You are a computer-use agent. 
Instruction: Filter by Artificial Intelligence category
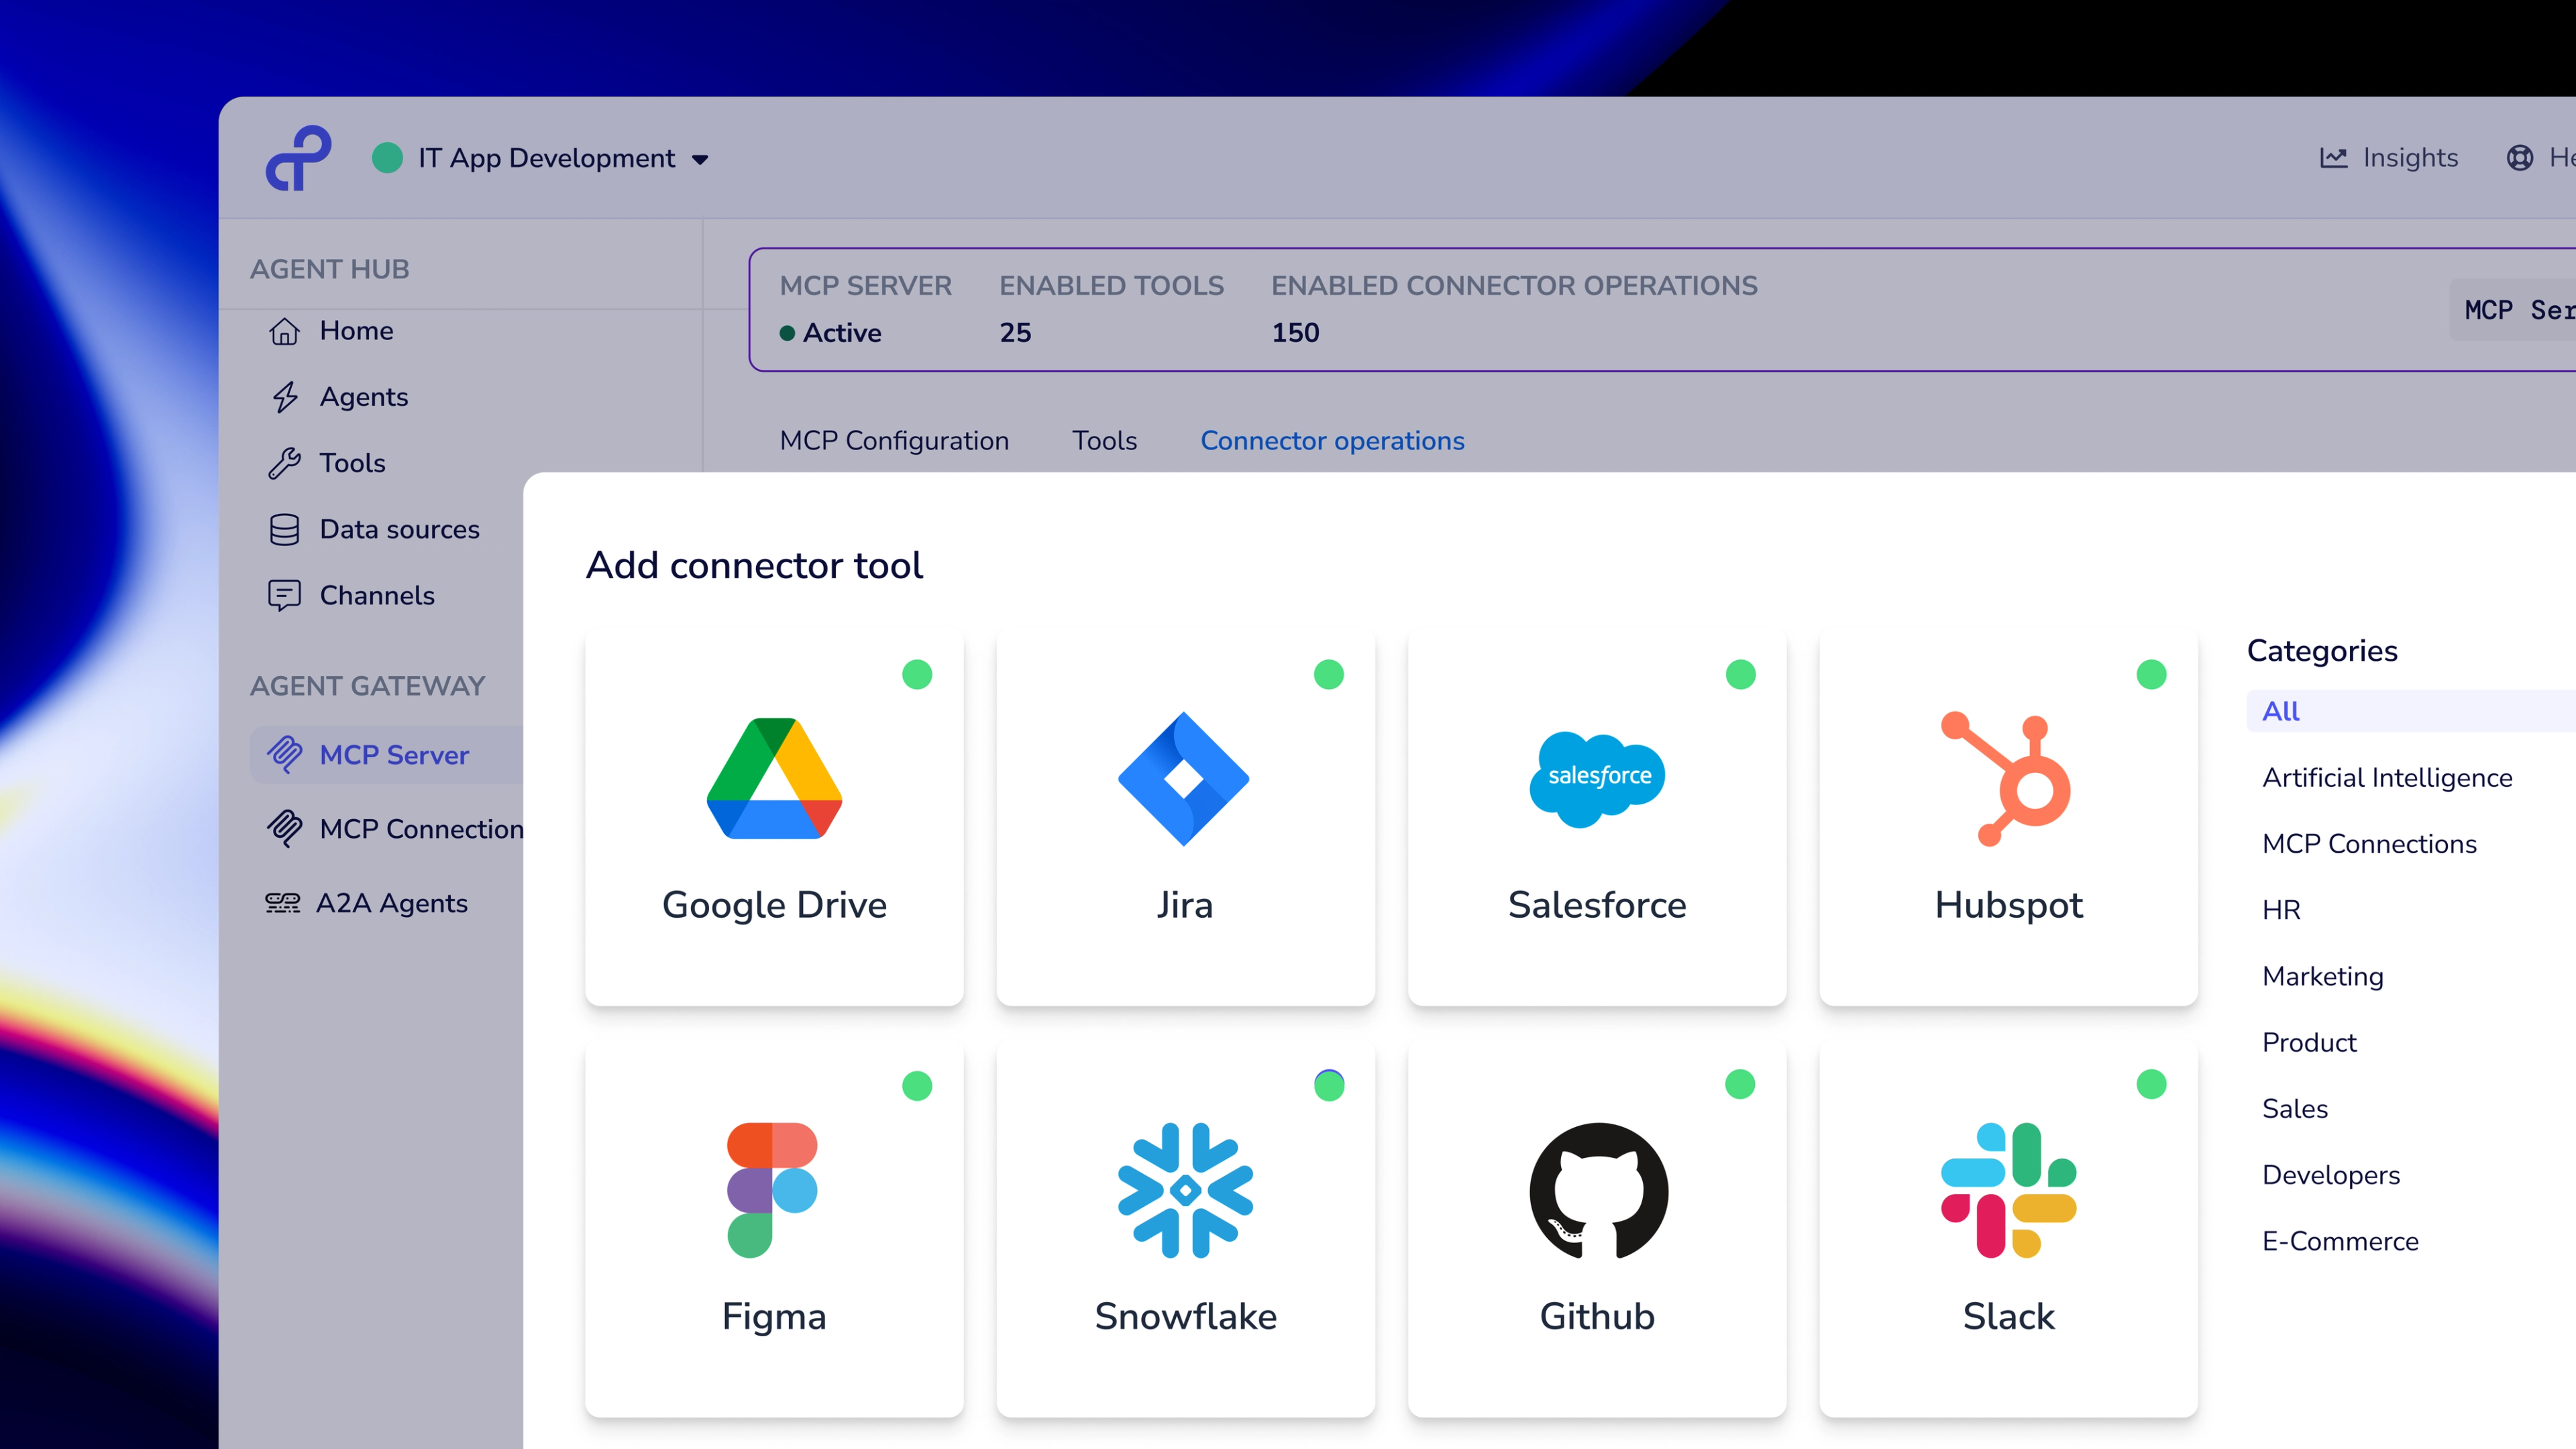coord(2387,778)
